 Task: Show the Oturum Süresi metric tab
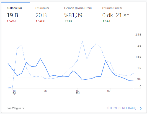click(x=116, y=14)
